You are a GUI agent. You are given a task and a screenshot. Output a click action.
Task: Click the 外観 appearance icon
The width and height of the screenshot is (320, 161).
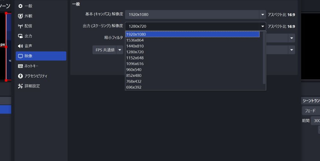pyautogui.click(x=20, y=16)
